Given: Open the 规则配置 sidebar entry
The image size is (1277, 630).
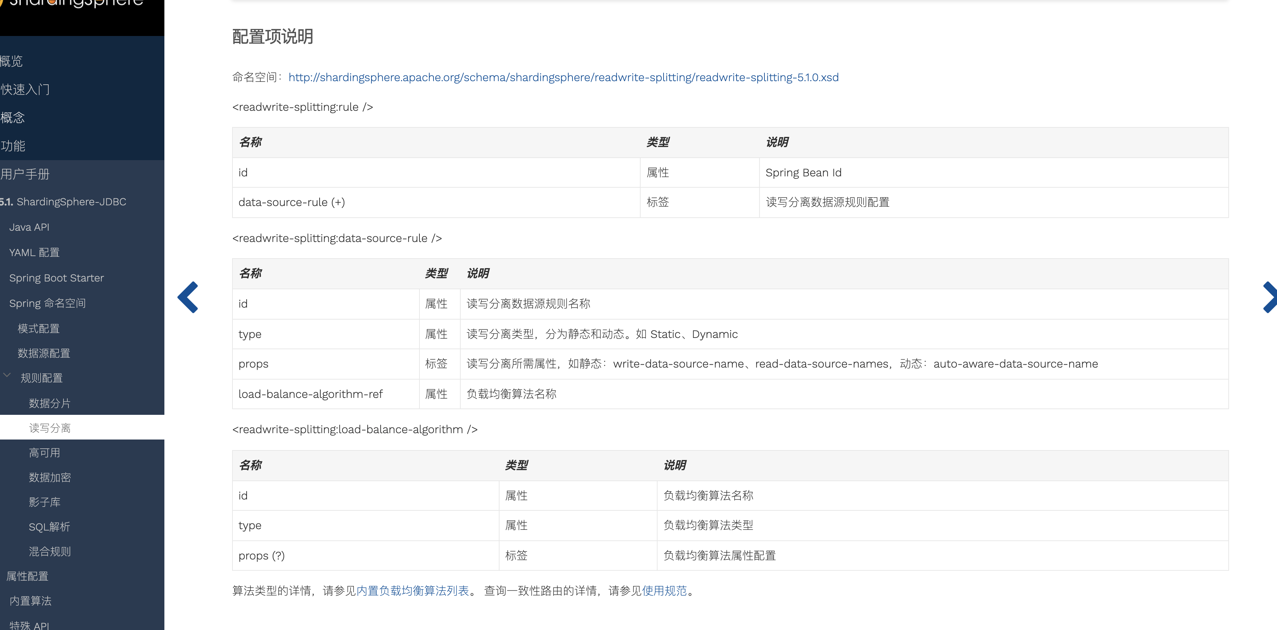Looking at the screenshot, I should tap(42, 378).
